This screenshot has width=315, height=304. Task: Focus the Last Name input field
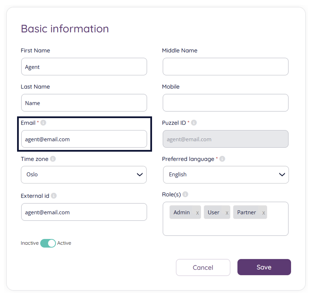click(x=84, y=103)
